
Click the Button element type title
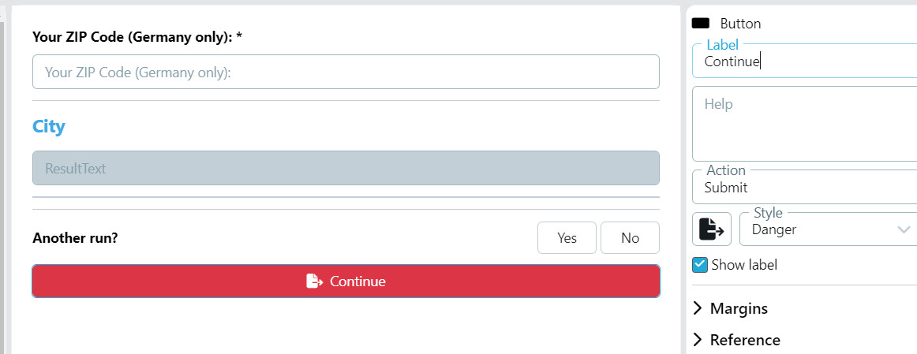coord(740,24)
